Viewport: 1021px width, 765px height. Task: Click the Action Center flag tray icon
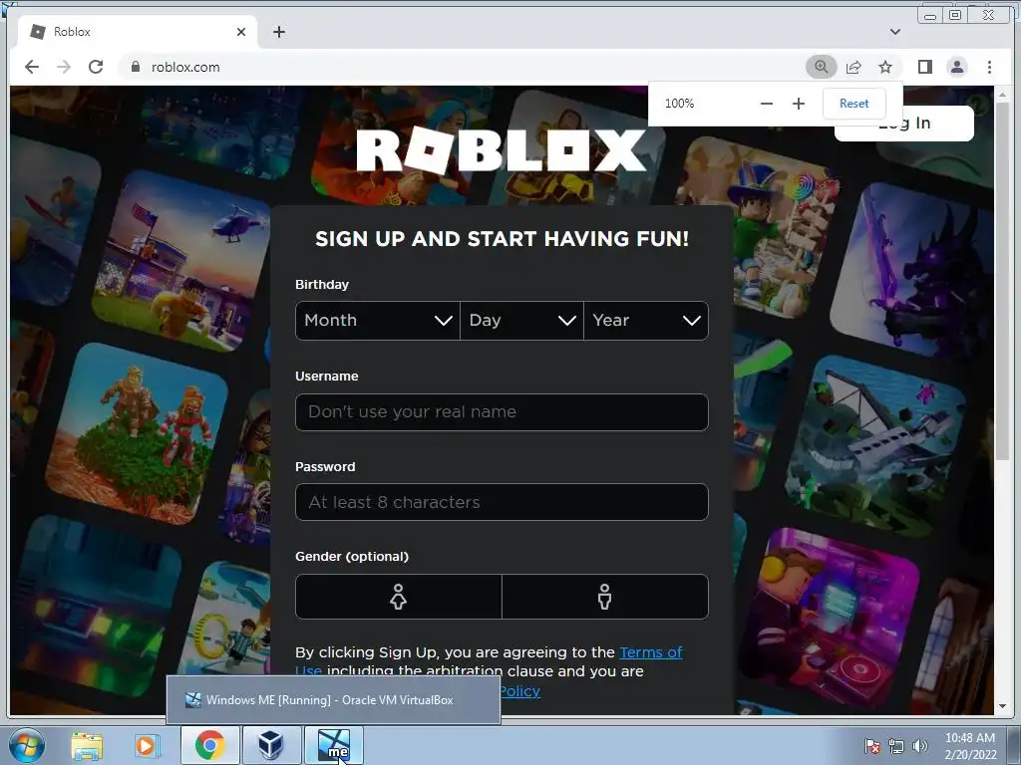pos(872,746)
